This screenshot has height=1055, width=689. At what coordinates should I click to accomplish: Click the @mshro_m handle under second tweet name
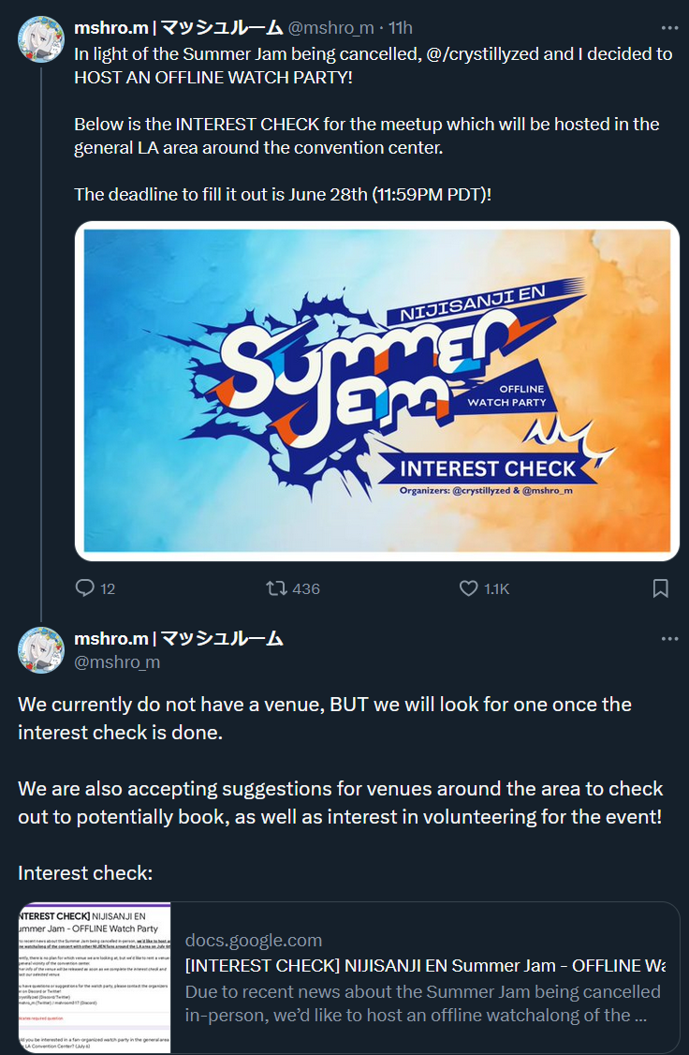coord(117,662)
